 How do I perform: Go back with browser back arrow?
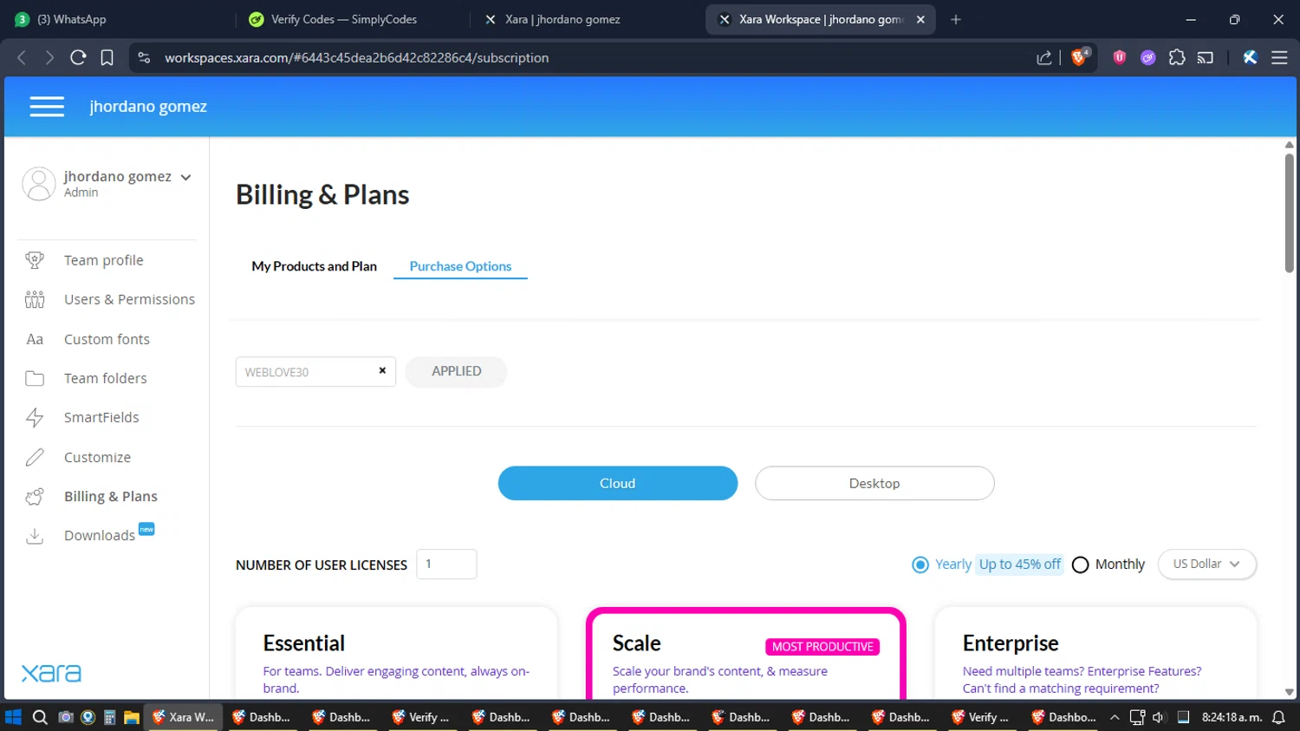[22, 57]
